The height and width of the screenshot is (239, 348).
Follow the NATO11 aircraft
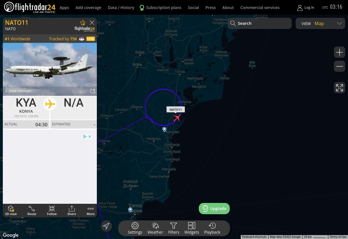(x=52, y=211)
